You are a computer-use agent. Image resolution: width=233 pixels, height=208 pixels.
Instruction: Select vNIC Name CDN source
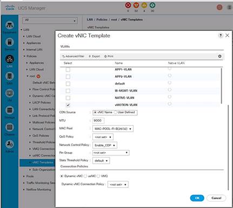95,112
